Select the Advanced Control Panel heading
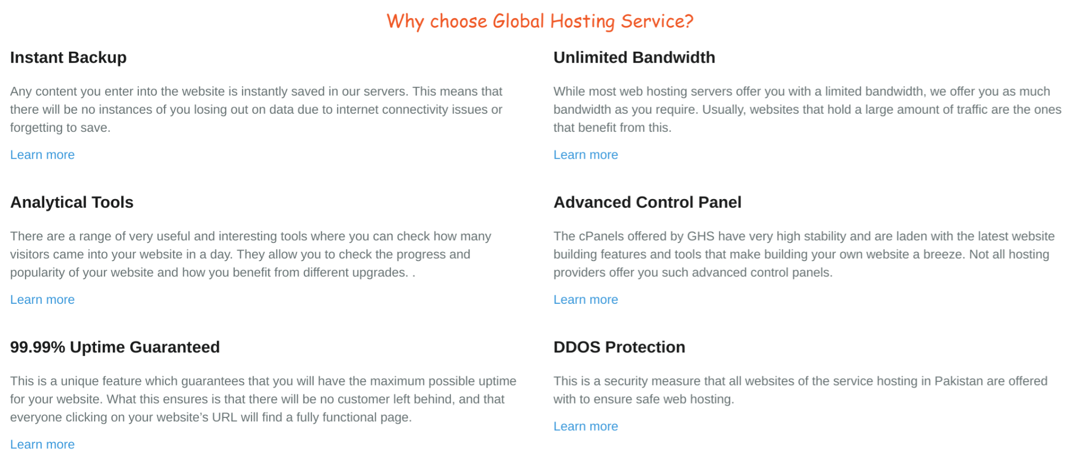 click(x=648, y=202)
